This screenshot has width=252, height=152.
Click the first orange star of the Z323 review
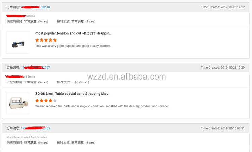[x=37, y=40]
